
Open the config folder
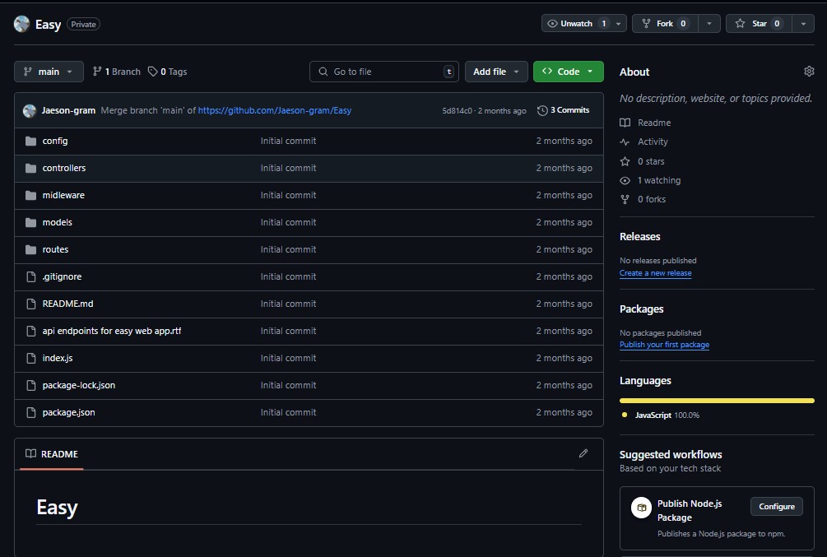click(x=55, y=141)
